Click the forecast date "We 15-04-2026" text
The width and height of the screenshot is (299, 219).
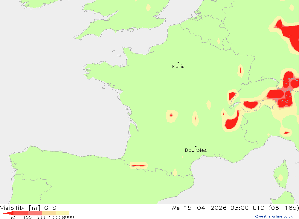(x=199, y=208)
